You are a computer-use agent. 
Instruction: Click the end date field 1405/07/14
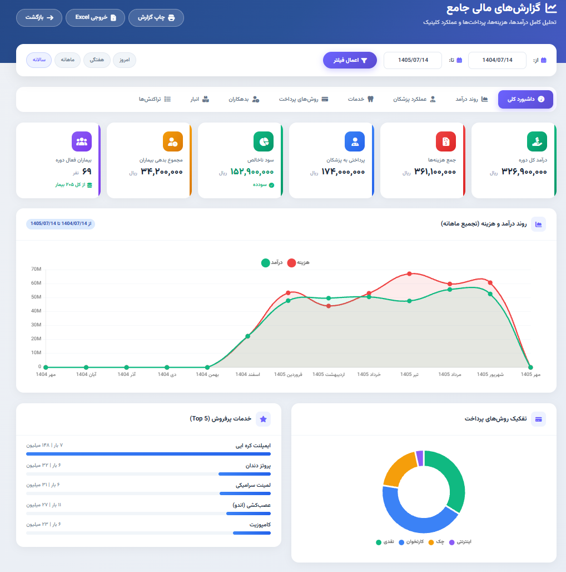click(413, 60)
